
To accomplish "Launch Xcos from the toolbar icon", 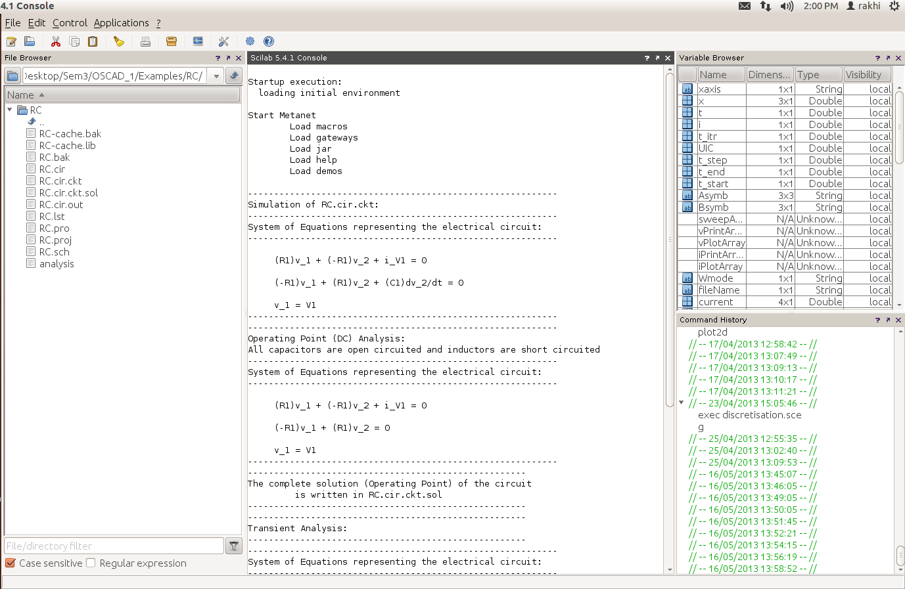I will pos(198,41).
